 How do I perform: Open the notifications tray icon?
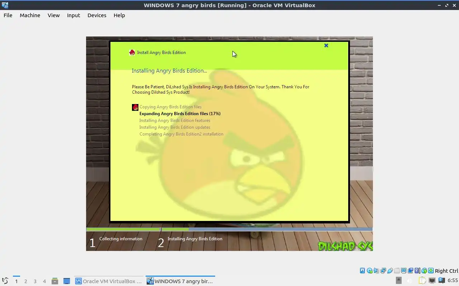(x=441, y=281)
